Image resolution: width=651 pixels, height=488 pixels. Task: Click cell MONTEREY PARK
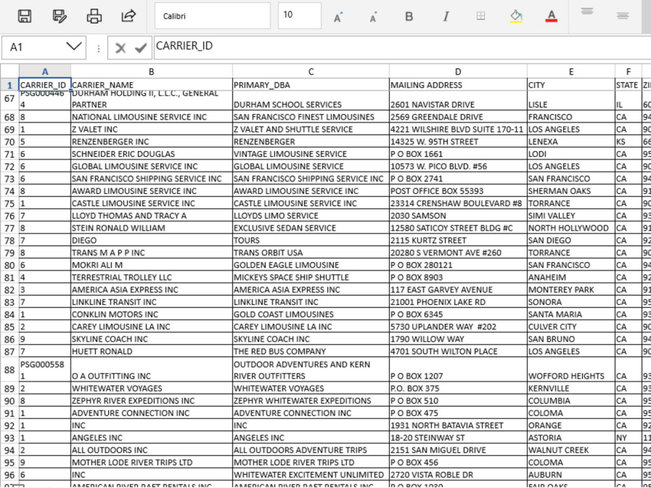[571, 290]
